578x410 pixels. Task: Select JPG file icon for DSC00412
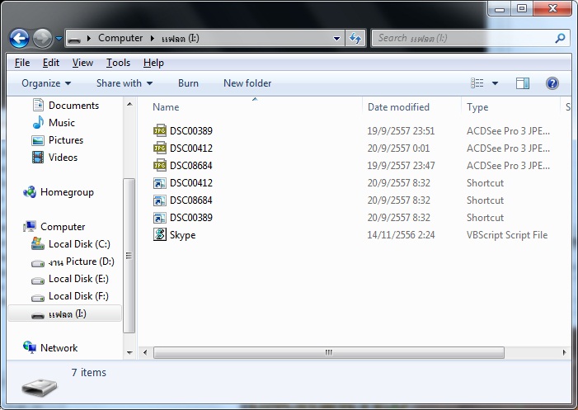coord(160,148)
